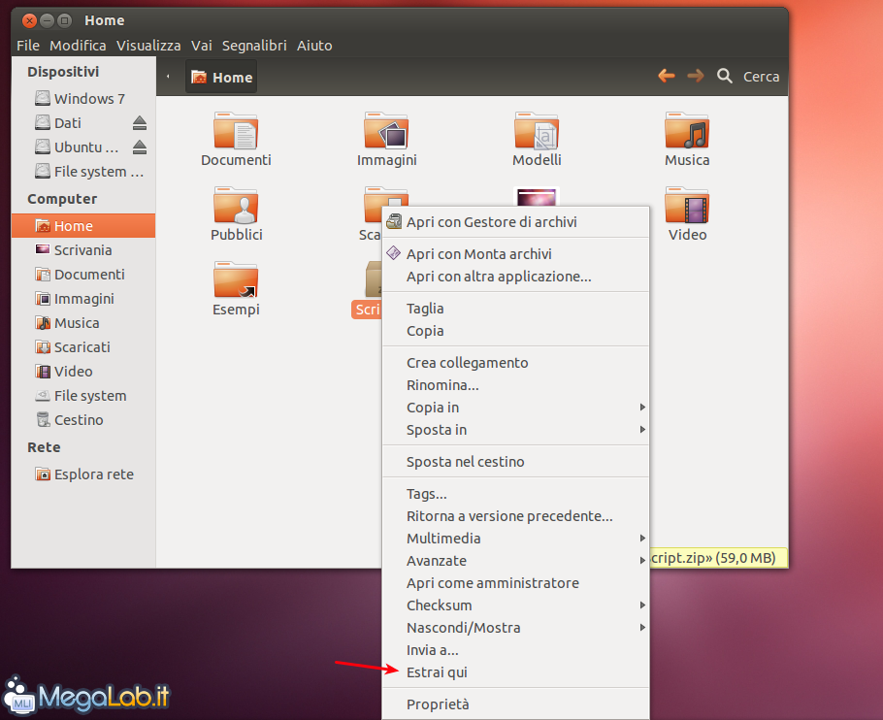Open the Aiuto menu

314,46
